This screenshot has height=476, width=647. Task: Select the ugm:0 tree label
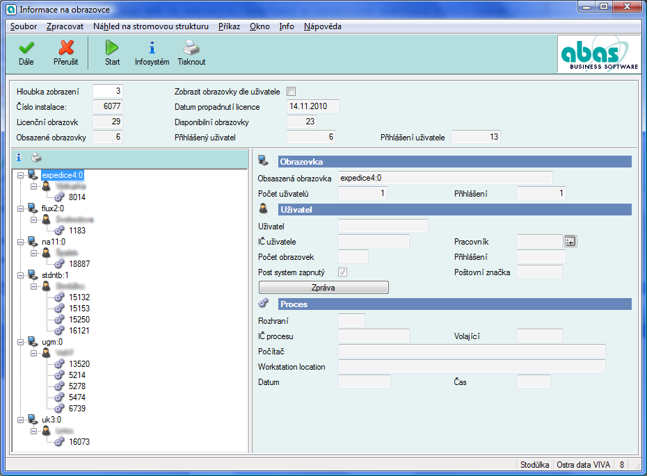tap(52, 342)
